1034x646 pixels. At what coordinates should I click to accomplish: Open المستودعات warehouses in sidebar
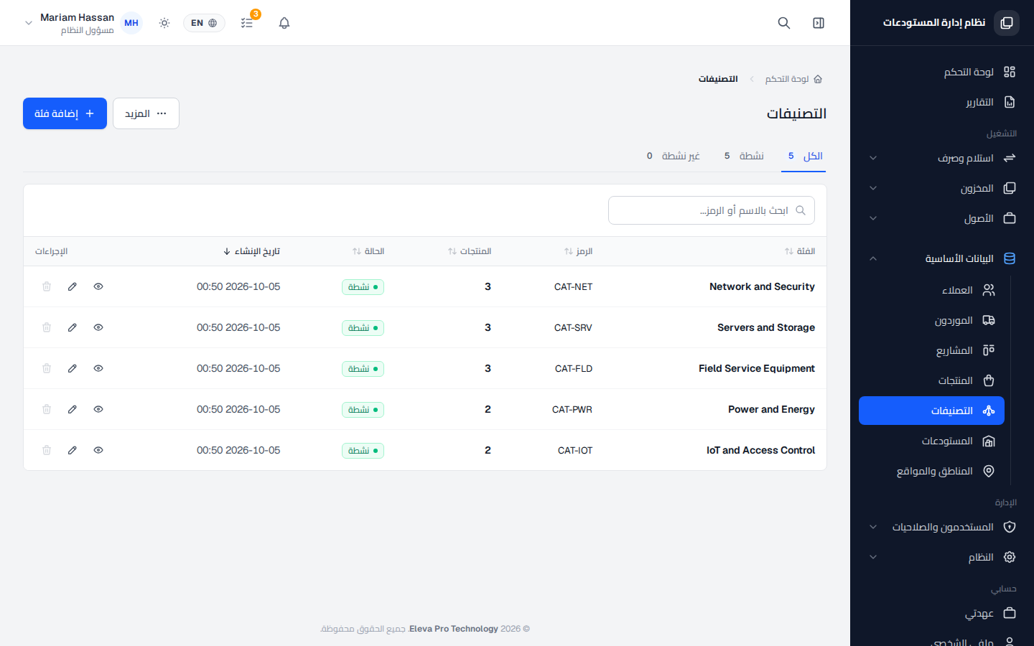(x=931, y=441)
